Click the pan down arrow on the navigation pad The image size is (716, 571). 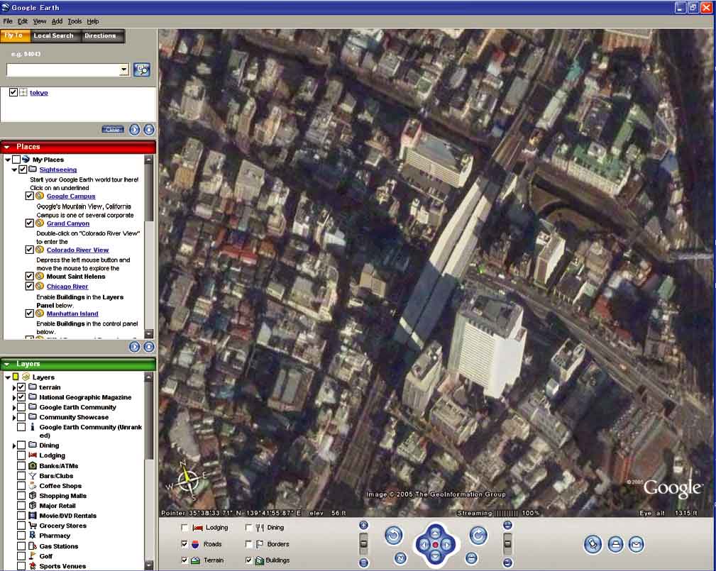[x=435, y=556]
